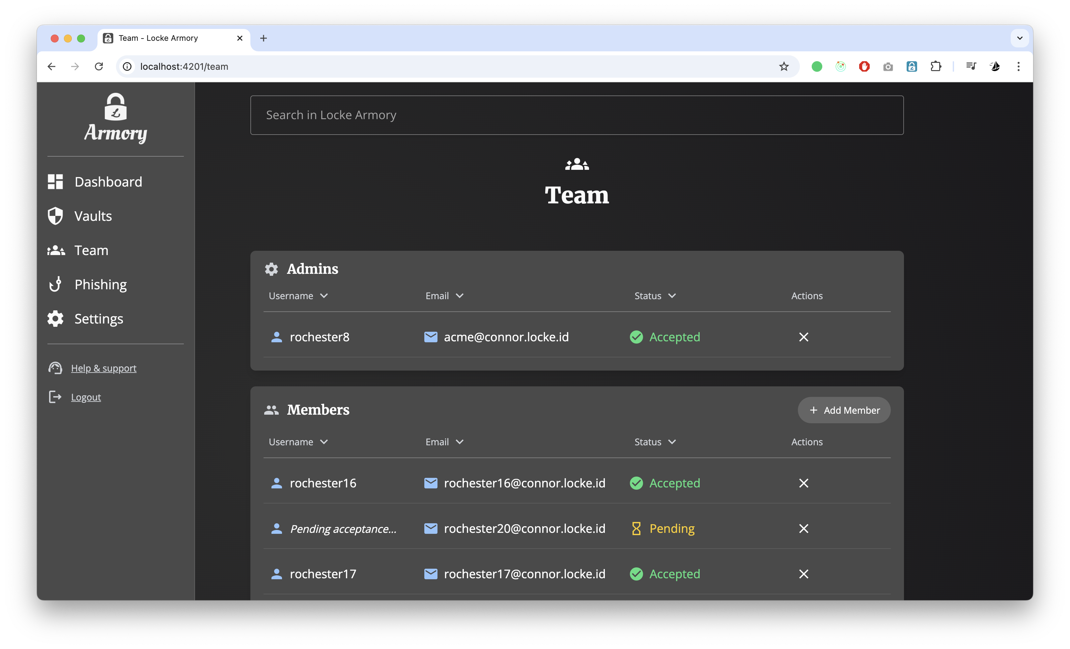The width and height of the screenshot is (1070, 649).
Task: Open Dashboard from the sidebar
Action: click(x=108, y=182)
